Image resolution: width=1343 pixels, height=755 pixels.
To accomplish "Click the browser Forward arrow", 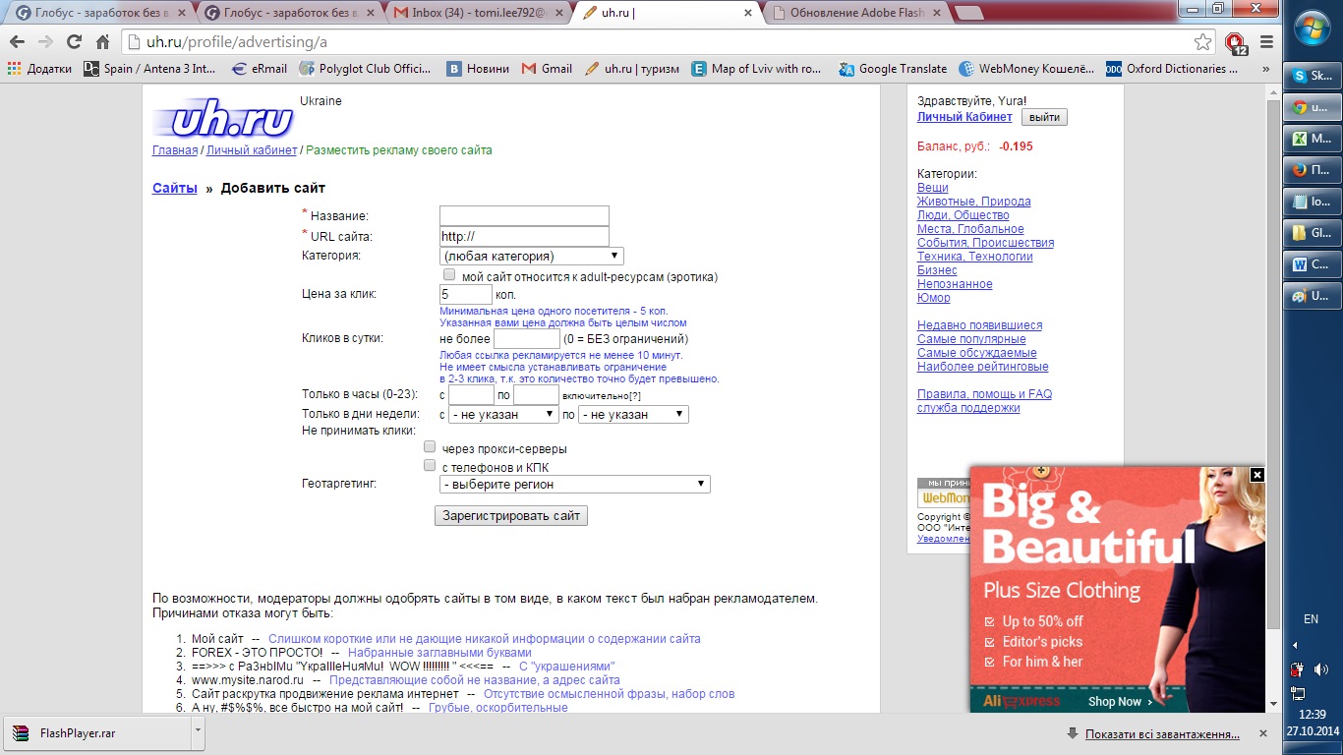I will pos(45,42).
